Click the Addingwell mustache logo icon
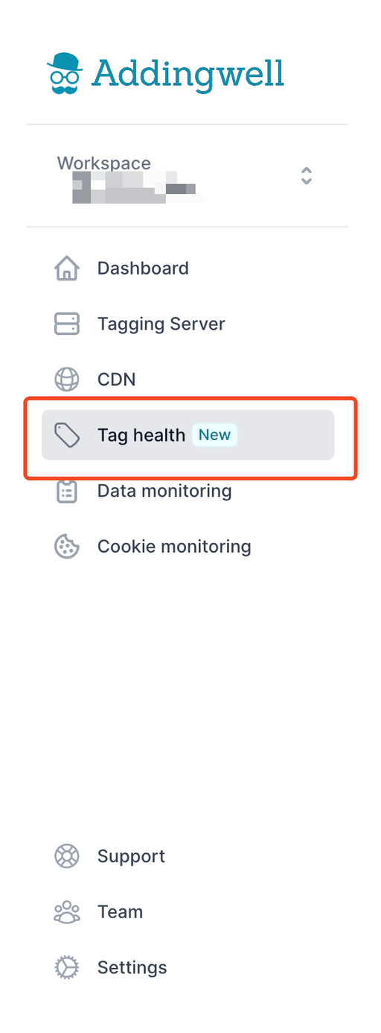 pyautogui.click(x=65, y=73)
